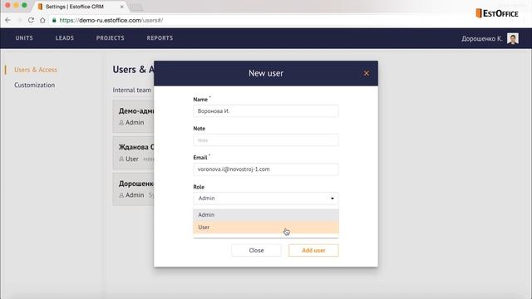Expand the Role dropdown showing Admin
Screen dimensions: 532x299
click(x=266, y=199)
